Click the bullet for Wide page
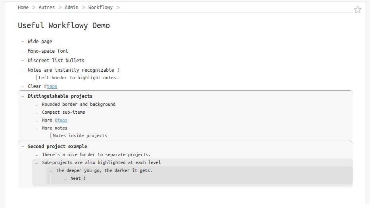 click(x=23, y=42)
